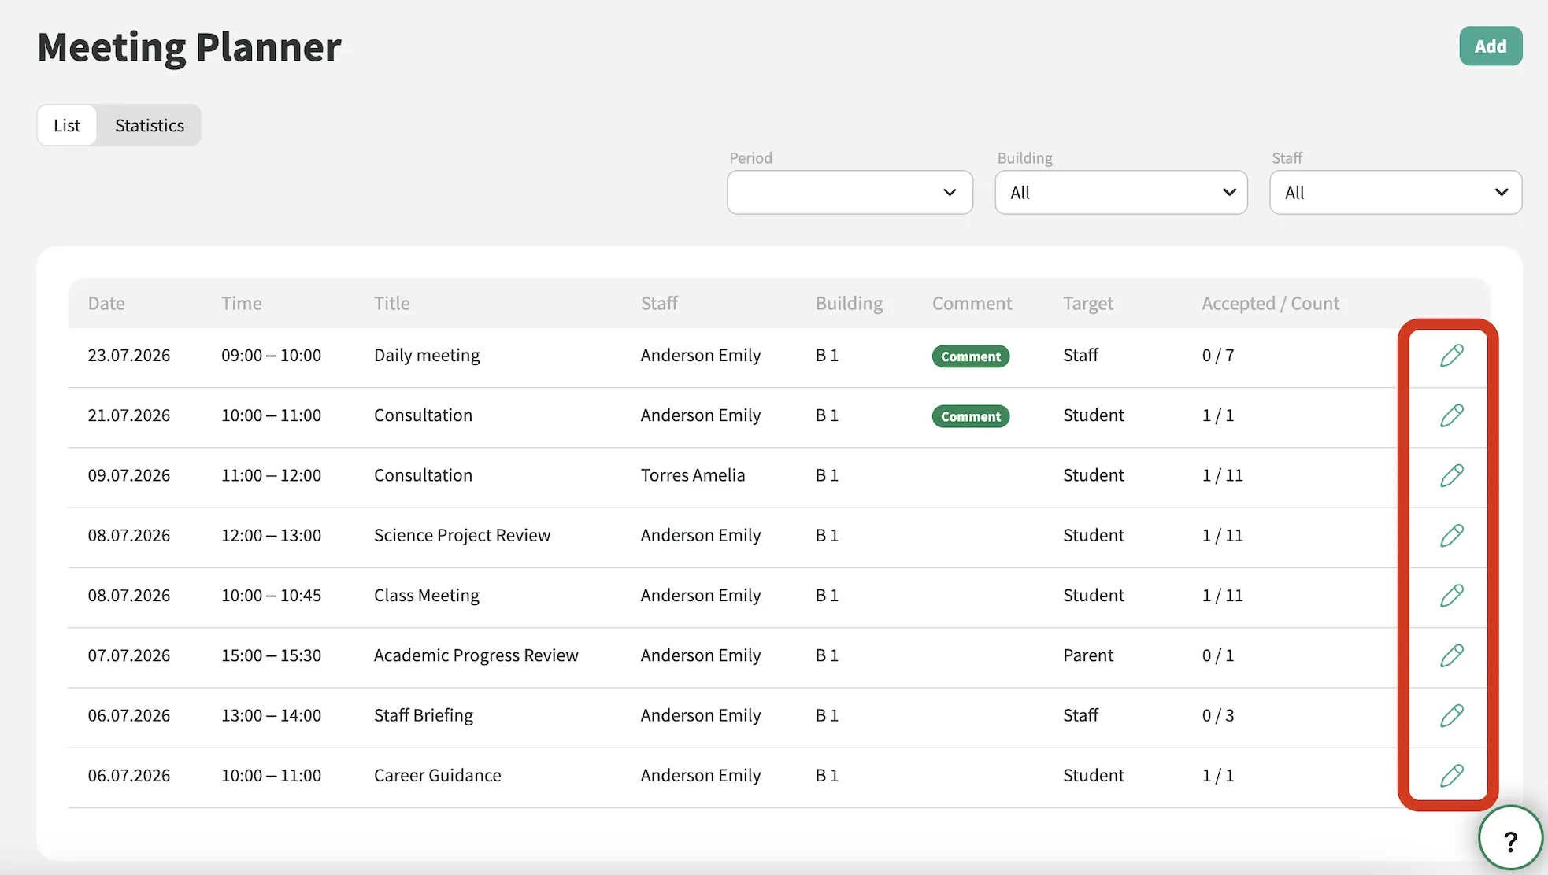
Task: Select the Daily meeting title text
Action: 427,356
